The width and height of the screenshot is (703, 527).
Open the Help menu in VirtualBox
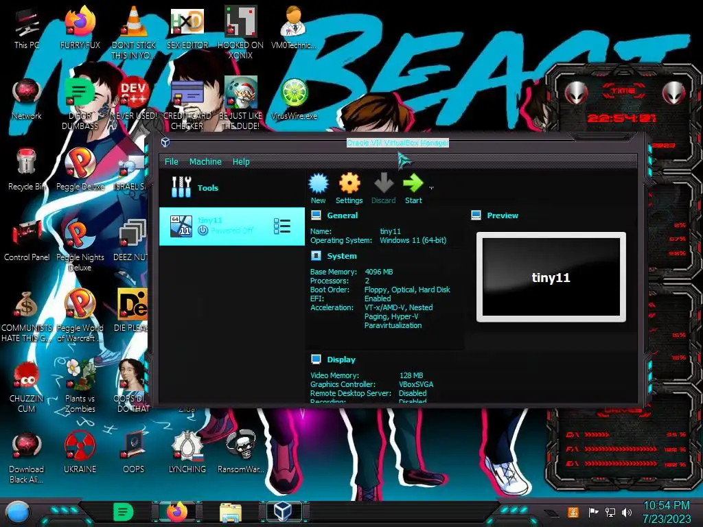(241, 161)
